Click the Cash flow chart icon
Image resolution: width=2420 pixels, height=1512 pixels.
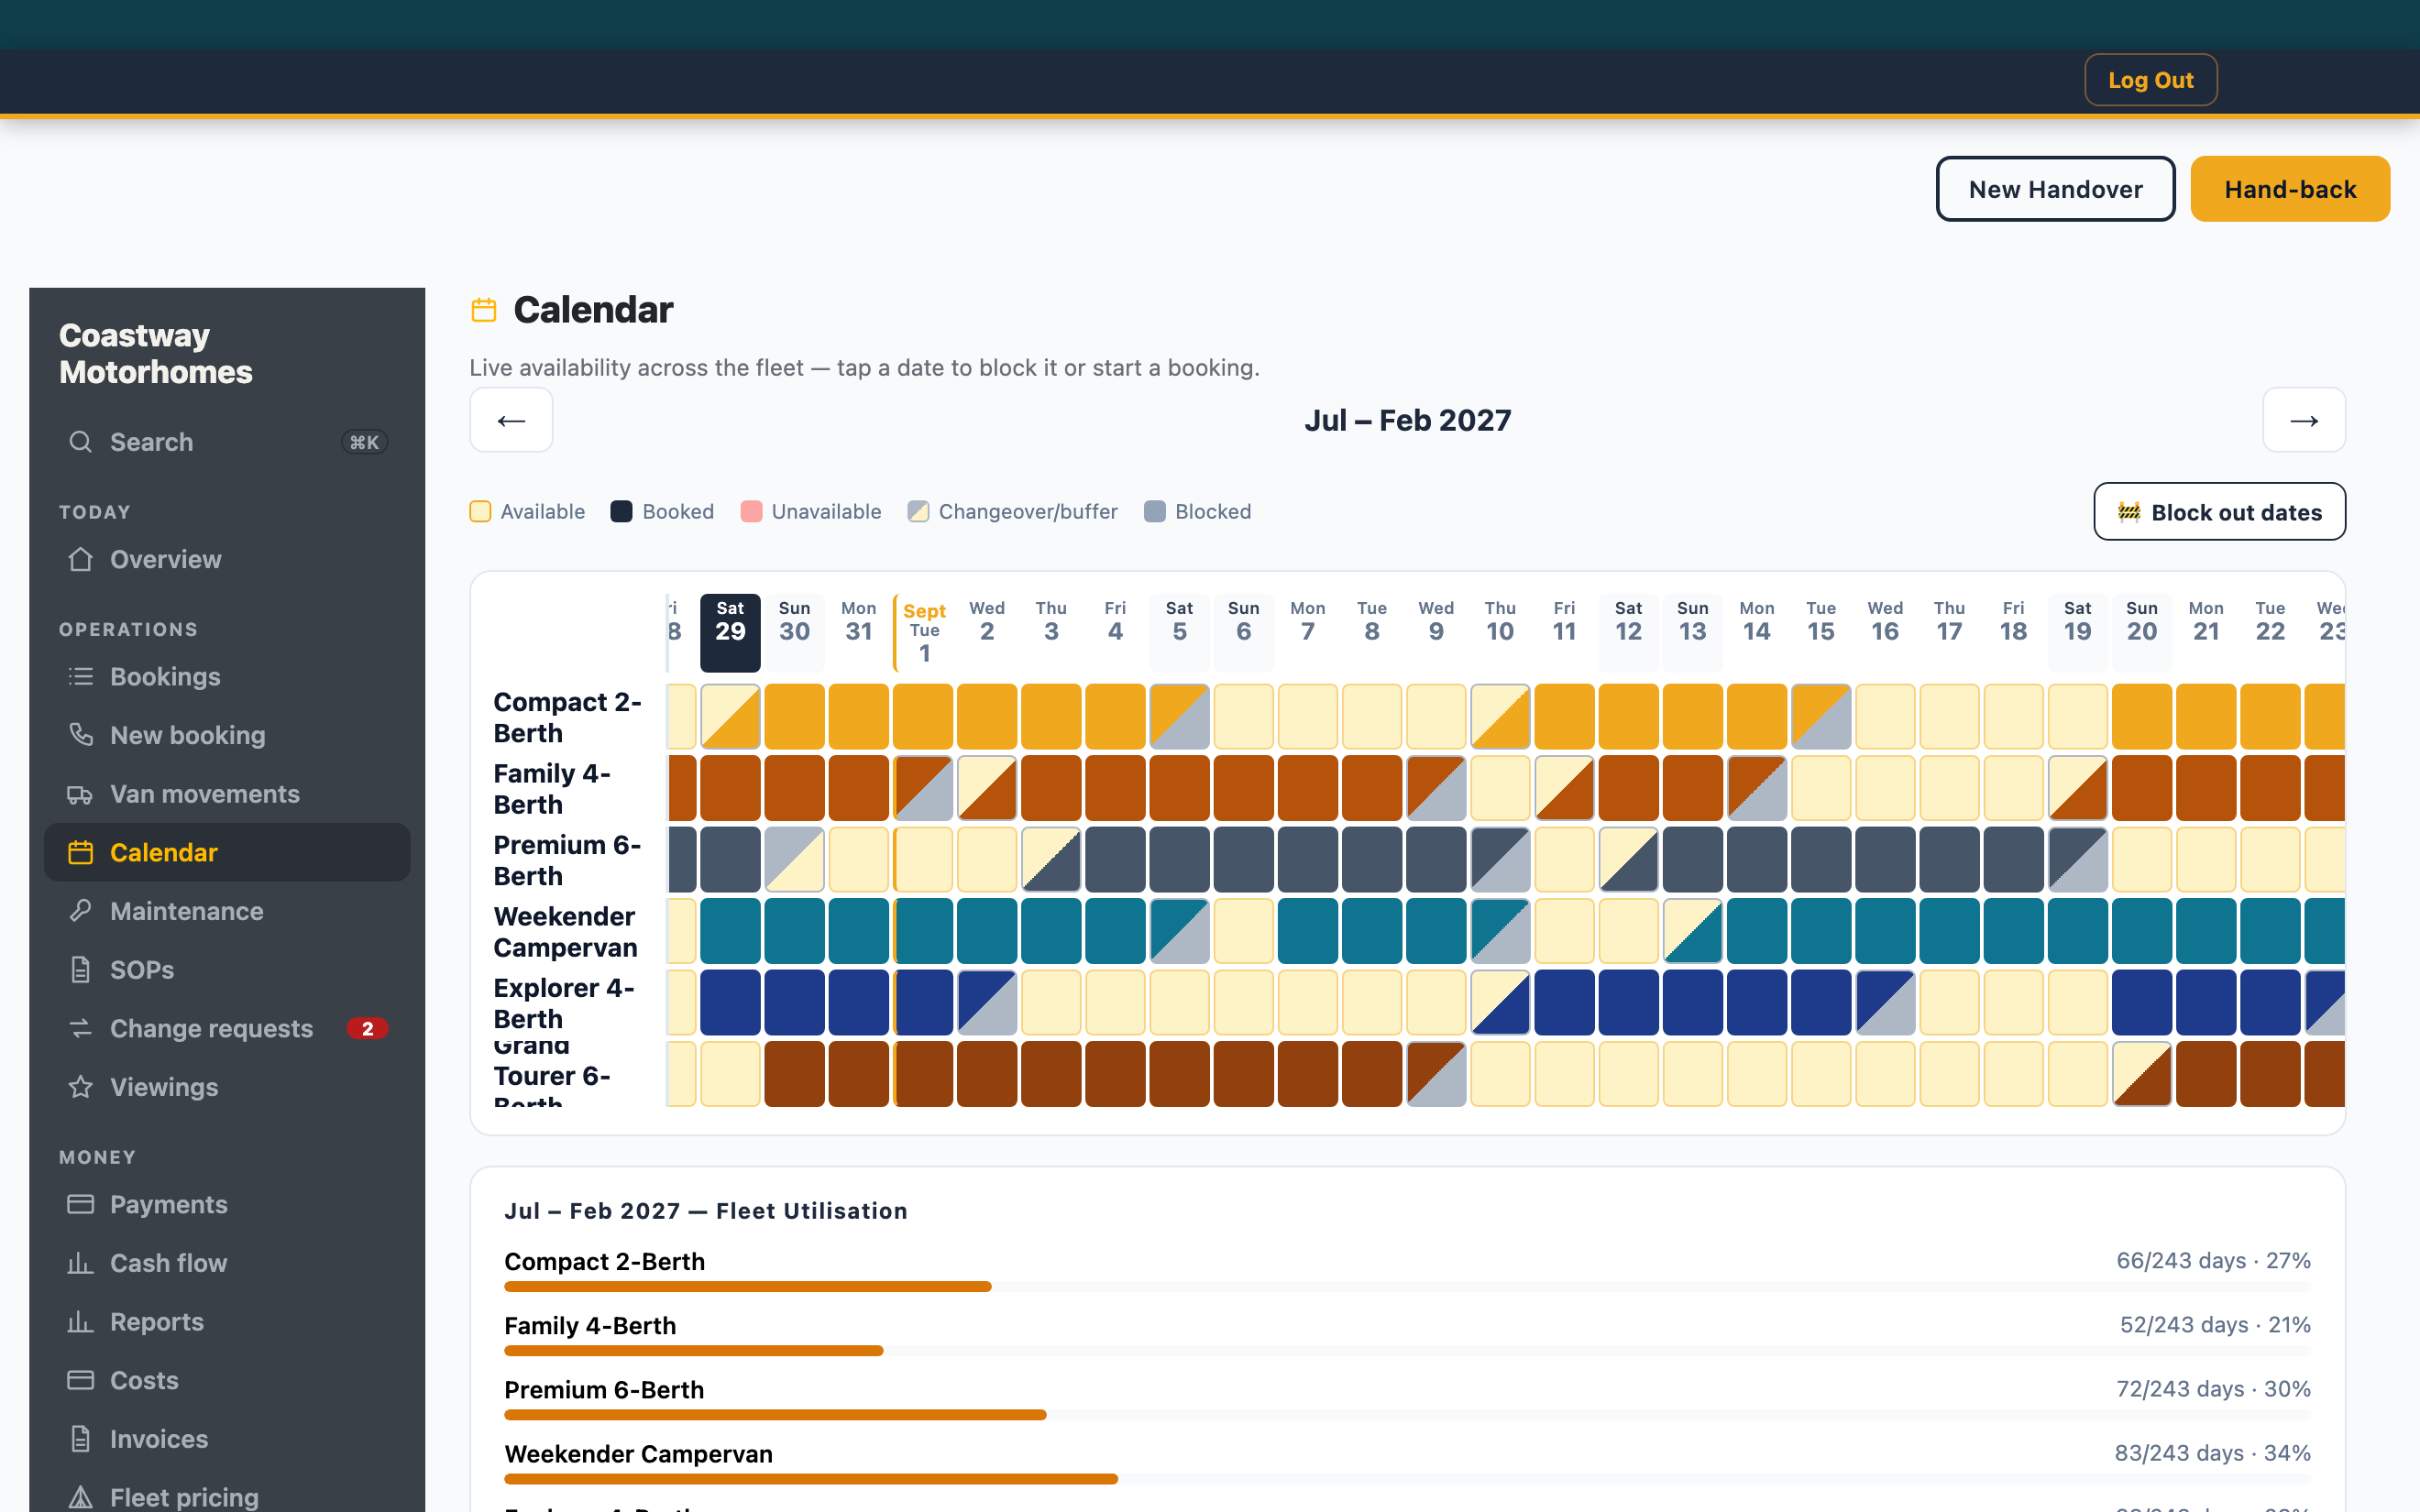click(81, 1263)
